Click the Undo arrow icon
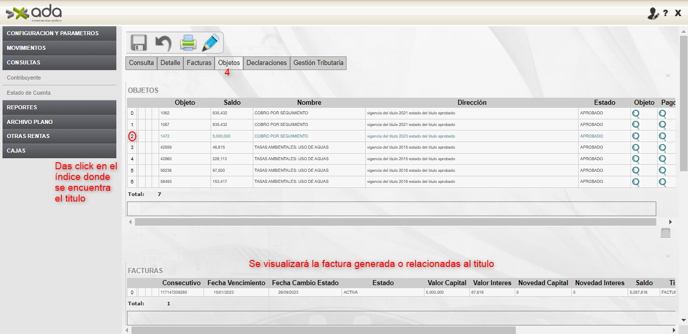688x334 pixels. tap(163, 43)
